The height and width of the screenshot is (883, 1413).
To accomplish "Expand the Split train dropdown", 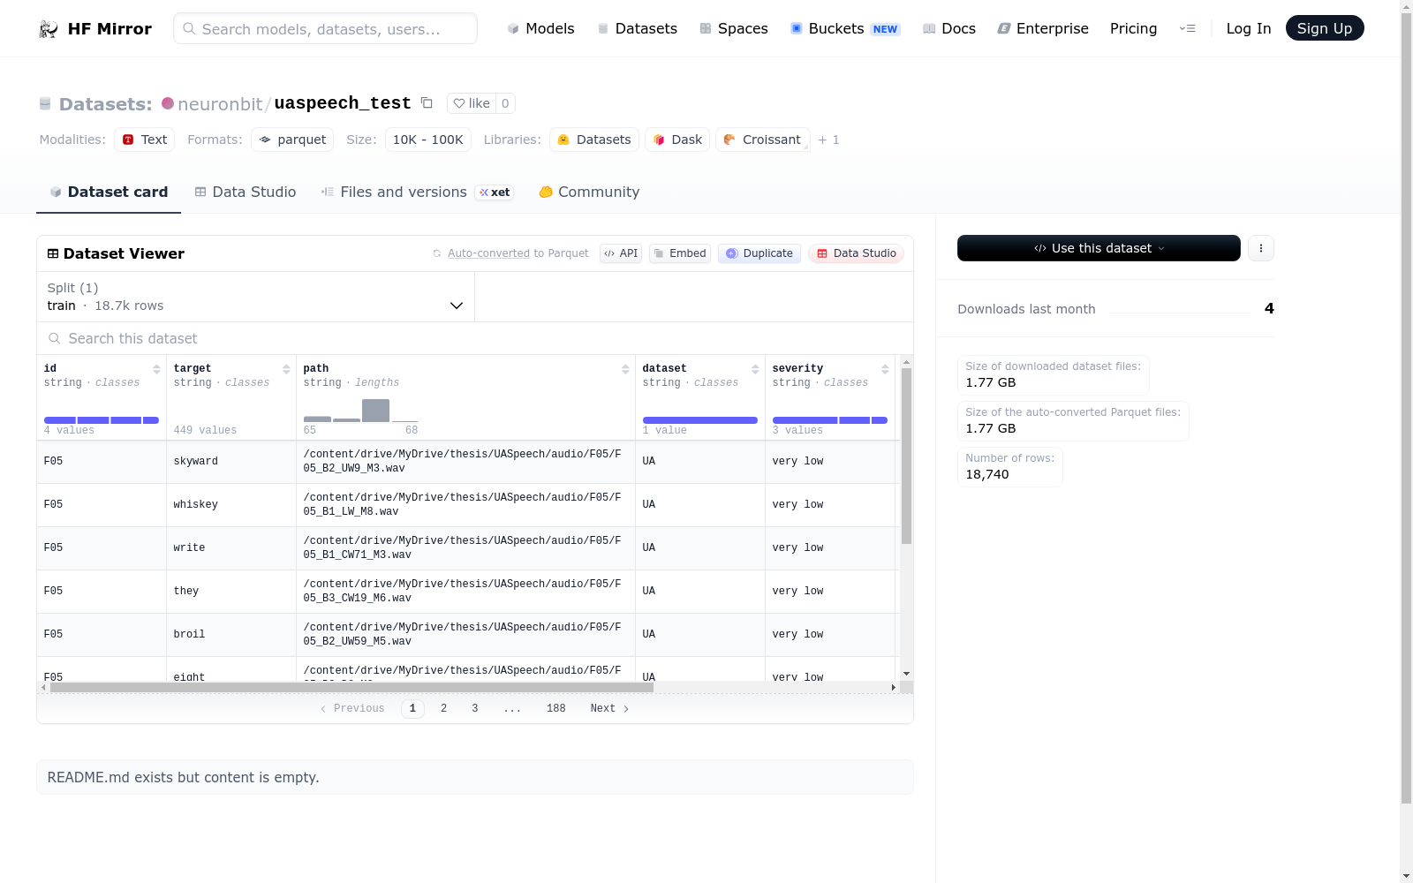I will 256,297.
